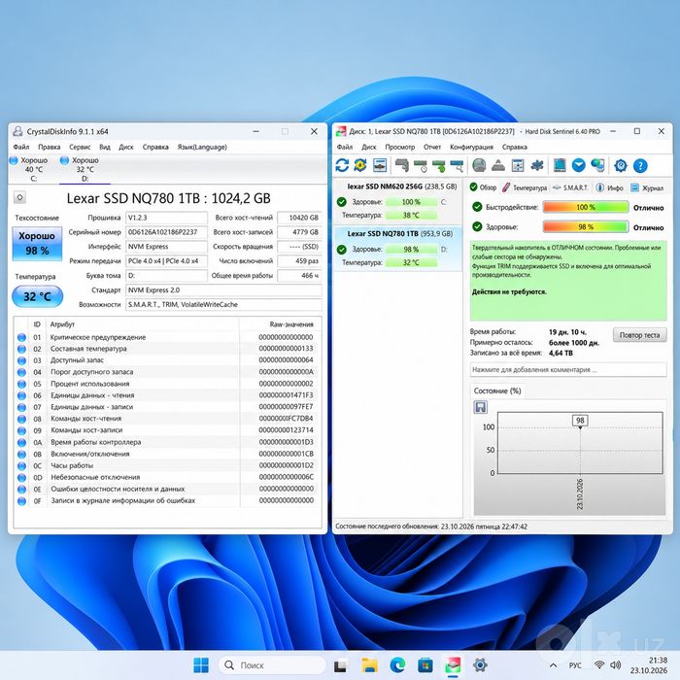Click the disk-with-green-dot test icon in Sentinel toolbar
Screen dimensions: 680x680
coord(438,166)
